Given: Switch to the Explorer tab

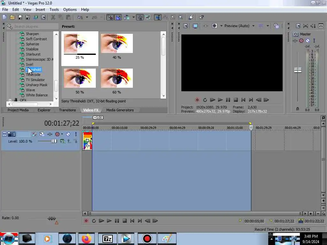Looking at the screenshot, I should click(44, 110).
